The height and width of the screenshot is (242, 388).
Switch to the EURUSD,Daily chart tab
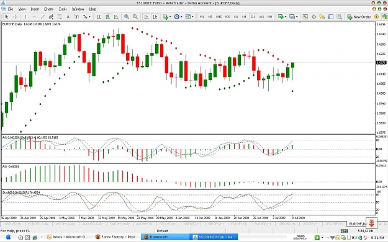click(x=38, y=224)
